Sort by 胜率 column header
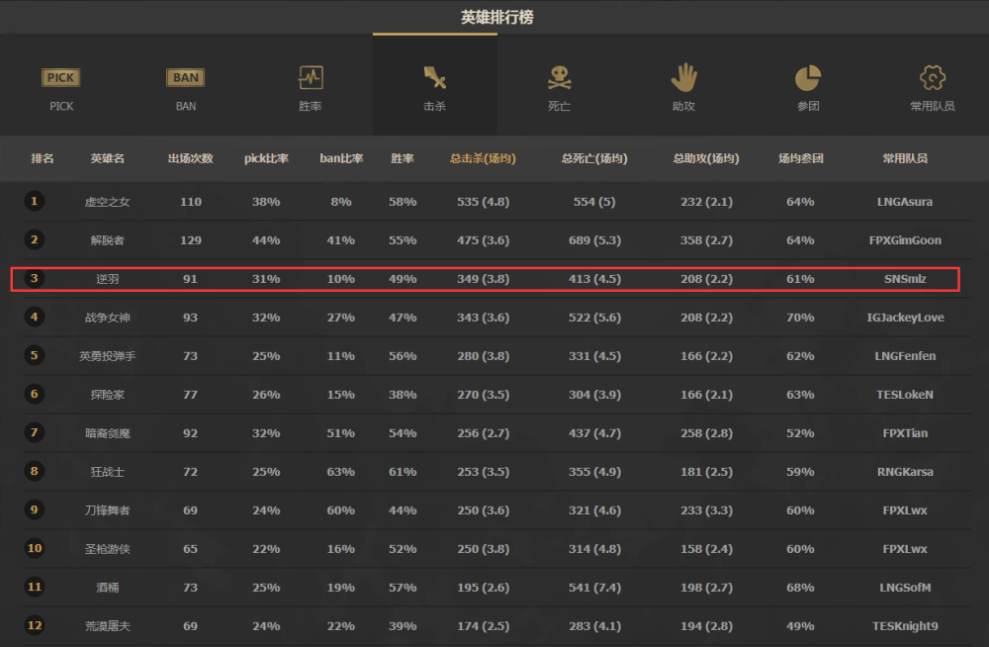The image size is (989, 647). coord(403,158)
